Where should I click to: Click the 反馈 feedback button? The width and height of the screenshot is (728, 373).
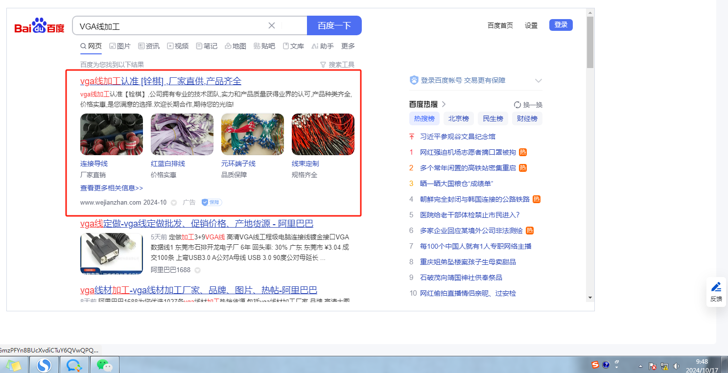[716, 292]
